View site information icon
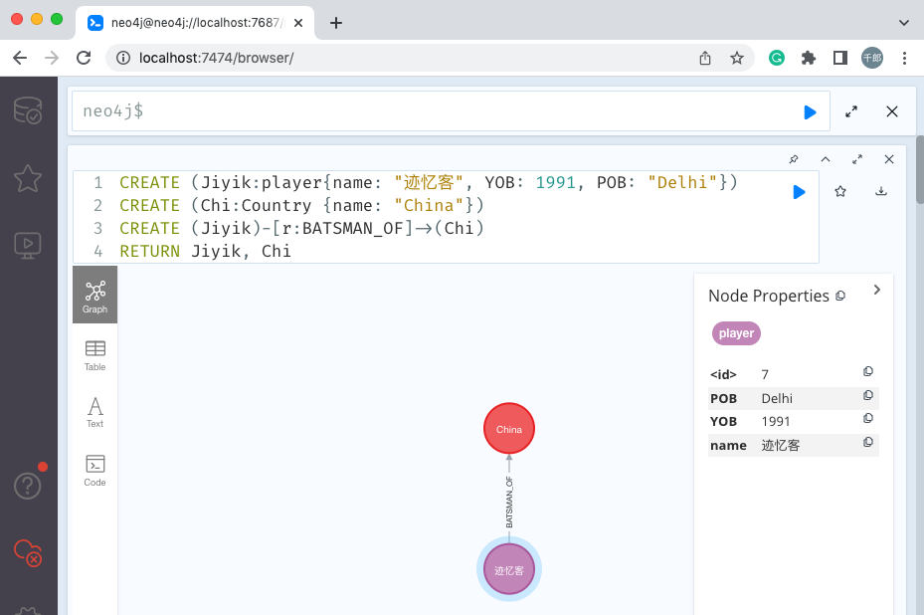Image resolution: width=924 pixels, height=615 pixels. pyautogui.click(x=123, y=58)
